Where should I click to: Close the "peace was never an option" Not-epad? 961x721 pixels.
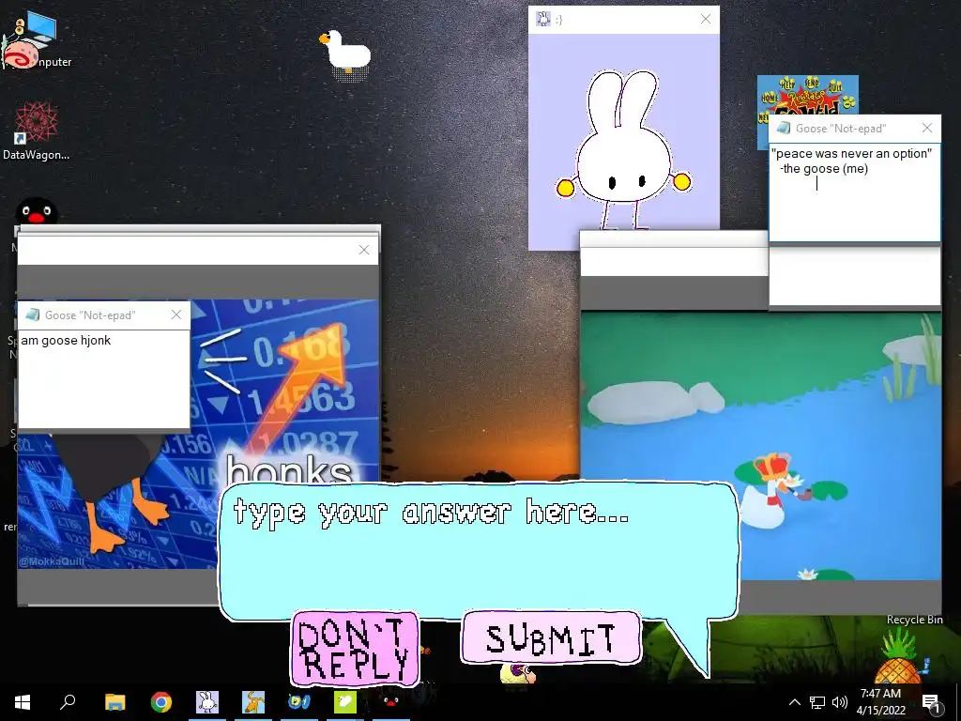pyautogui.click(x=927, y=128)
